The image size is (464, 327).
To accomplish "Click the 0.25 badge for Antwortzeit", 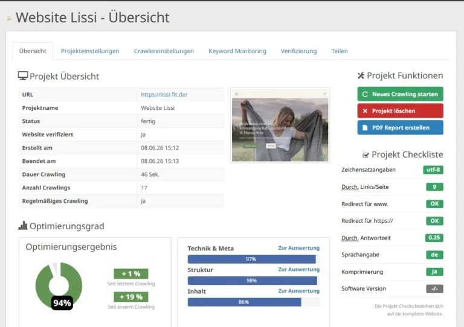I will pyautogui.click(x=434, y=238).
